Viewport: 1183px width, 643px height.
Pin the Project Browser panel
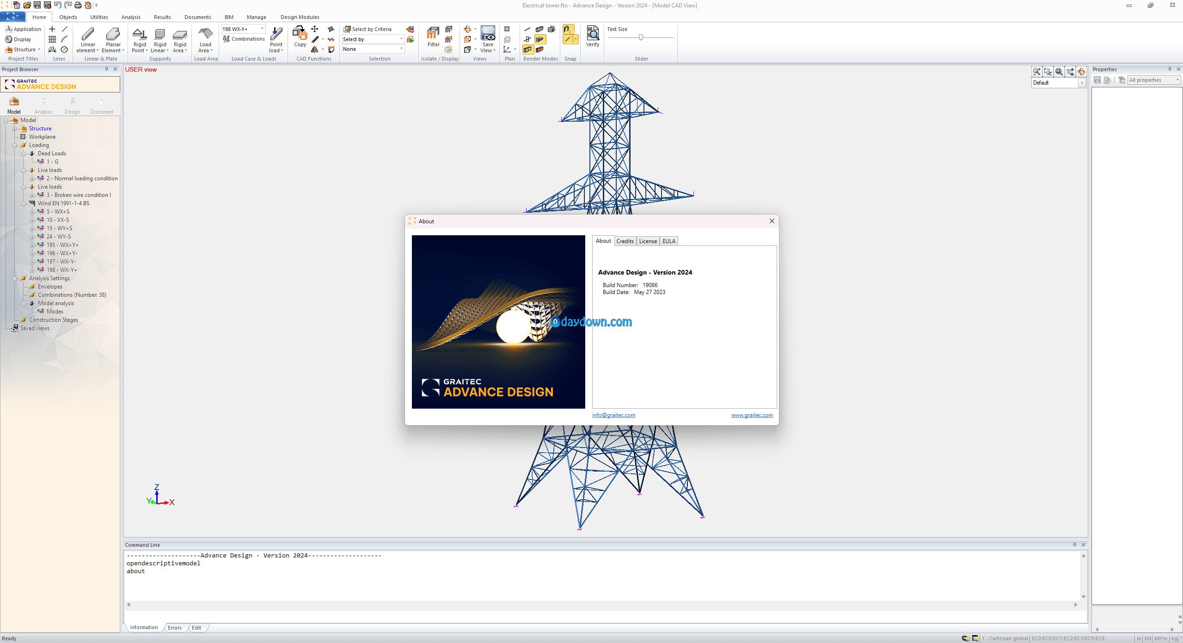tap(106, 69)
